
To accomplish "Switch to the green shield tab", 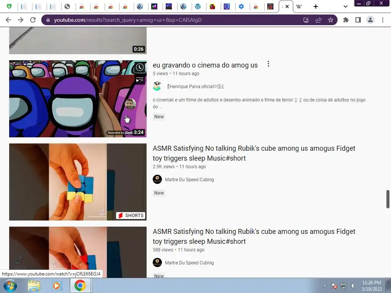I will 9,6.
